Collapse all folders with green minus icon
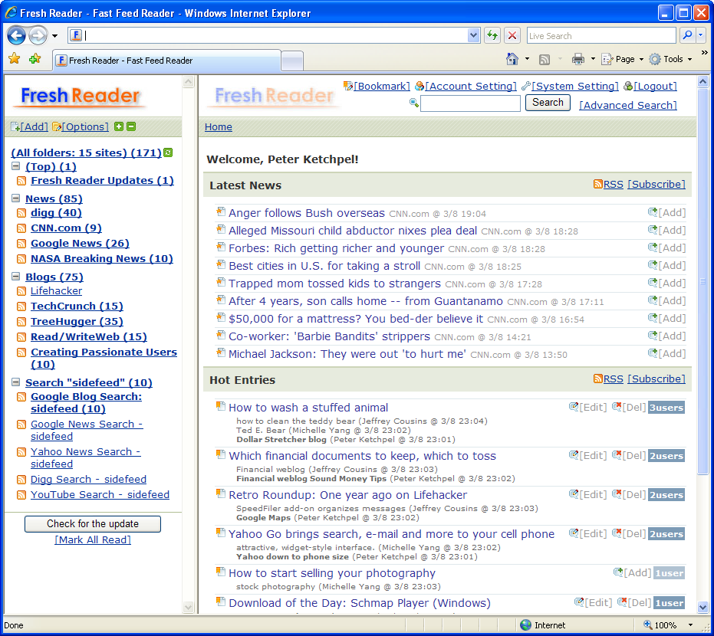 point(131,126)
